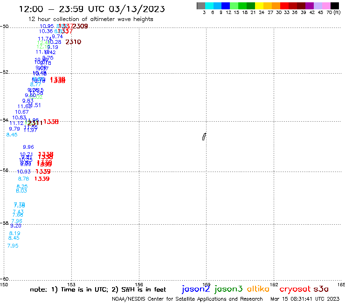
Task: Click the wave height value 9.20
Action: point(16,226)
